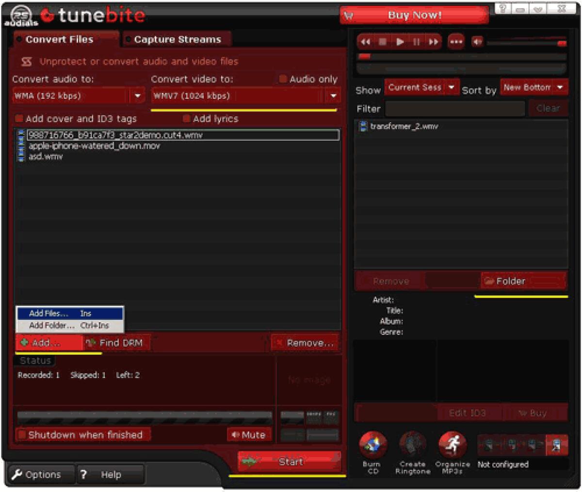Click the Start conversion button
The height and width of the screenshot is (492, 582).
289,461
